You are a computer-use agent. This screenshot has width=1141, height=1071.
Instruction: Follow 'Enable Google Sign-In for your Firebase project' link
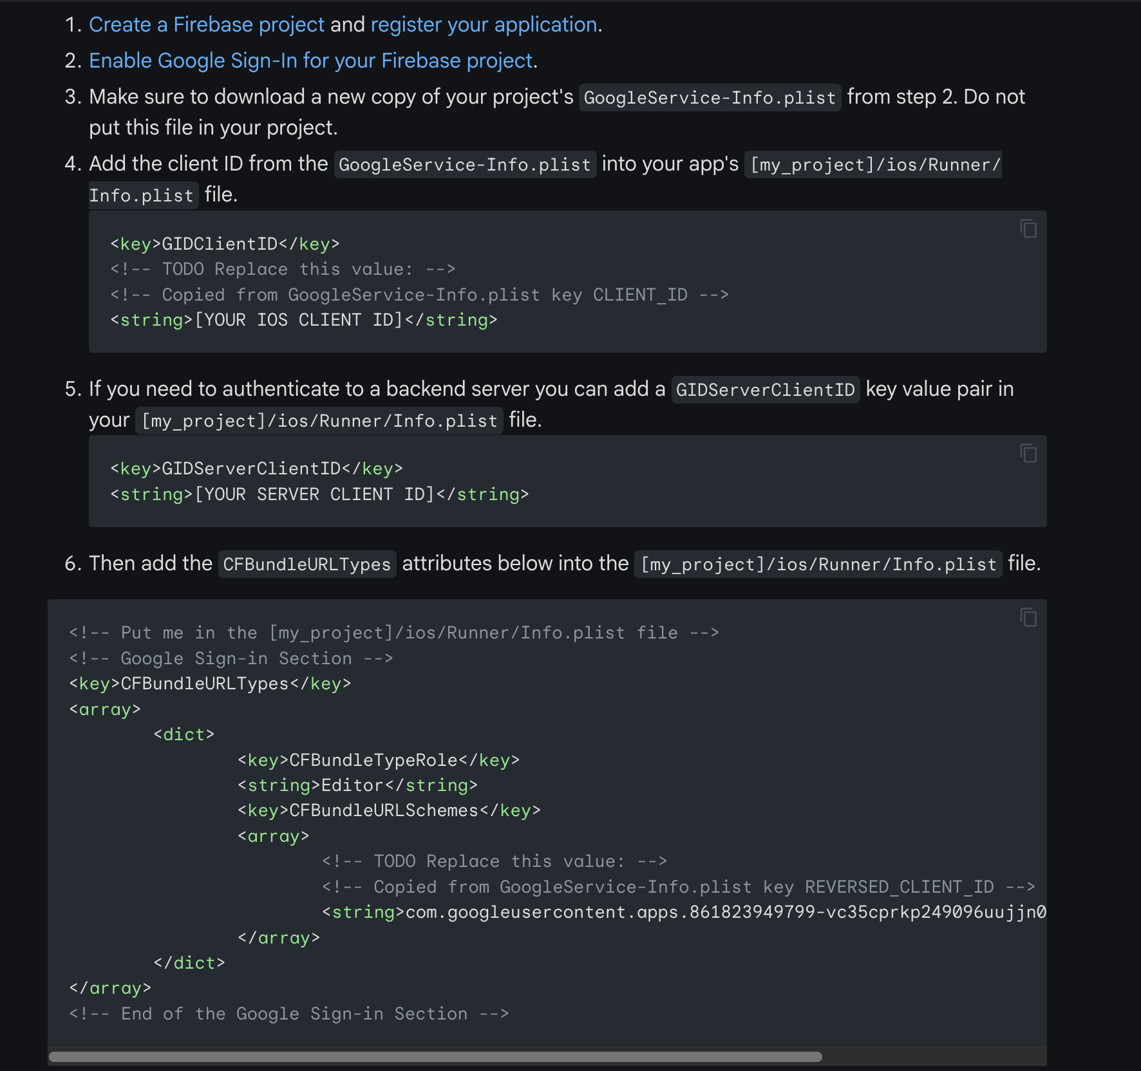click(x=311, y=61)
